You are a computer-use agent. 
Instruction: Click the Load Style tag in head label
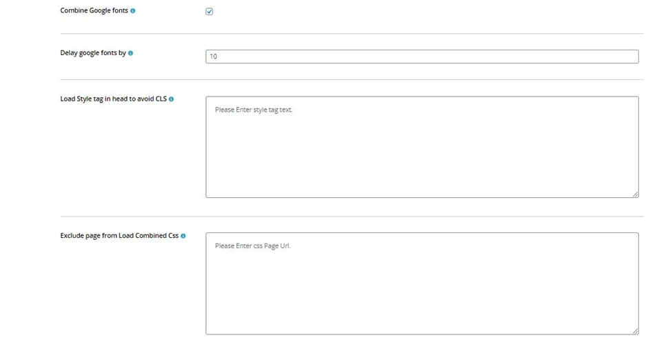click(x=113, y=99)
